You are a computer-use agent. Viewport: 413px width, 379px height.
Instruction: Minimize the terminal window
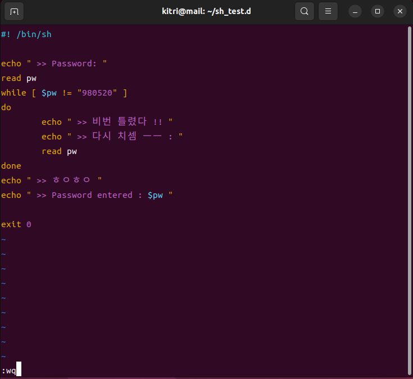pyautogui.click(x=355, y=12)
